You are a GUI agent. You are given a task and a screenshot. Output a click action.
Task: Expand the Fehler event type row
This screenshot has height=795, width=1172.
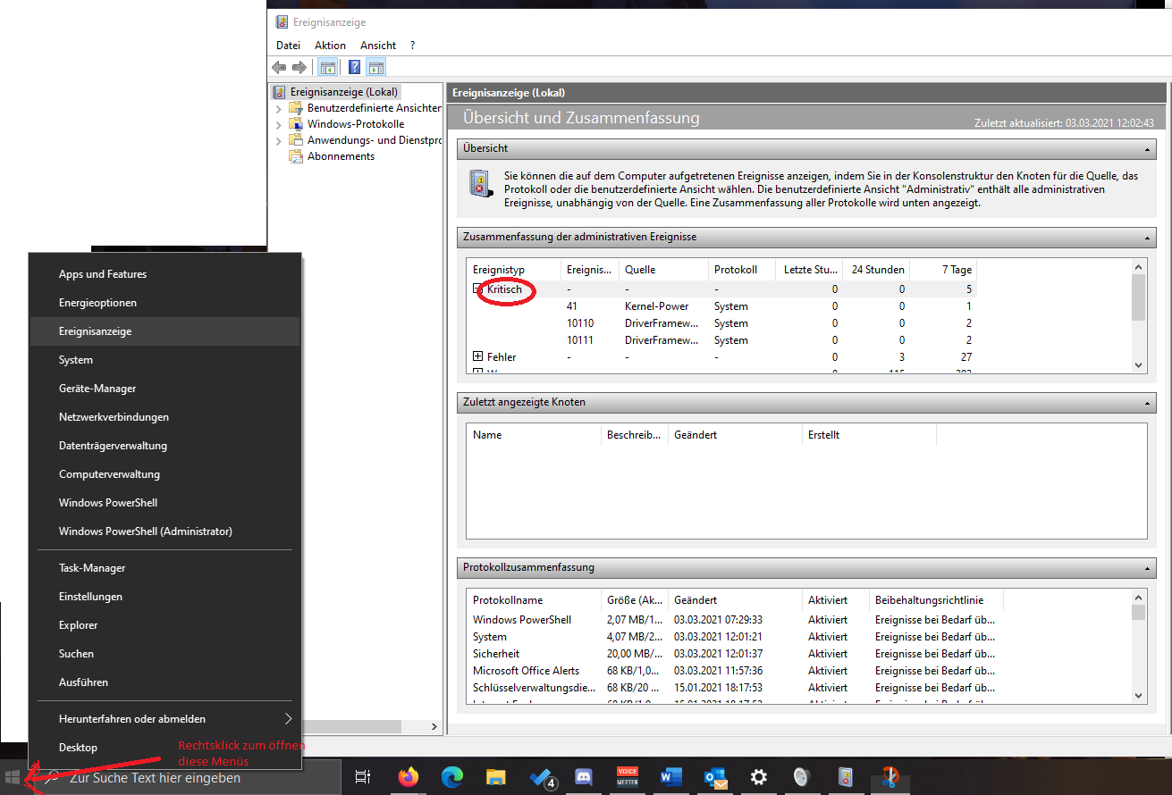477,357
